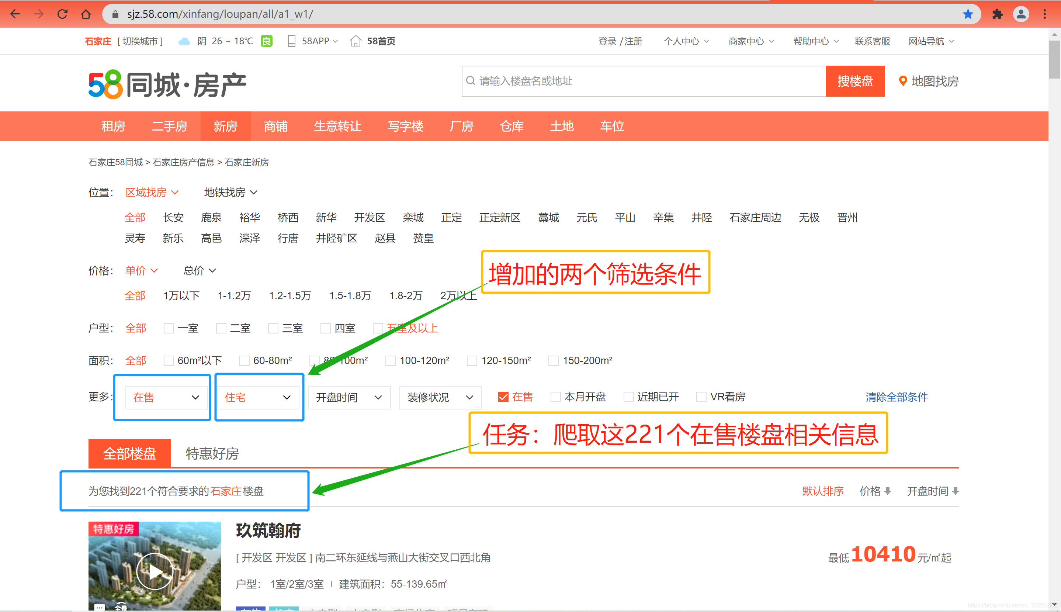Expand the 住宅 property type dropdown

[x=257, y=397]
